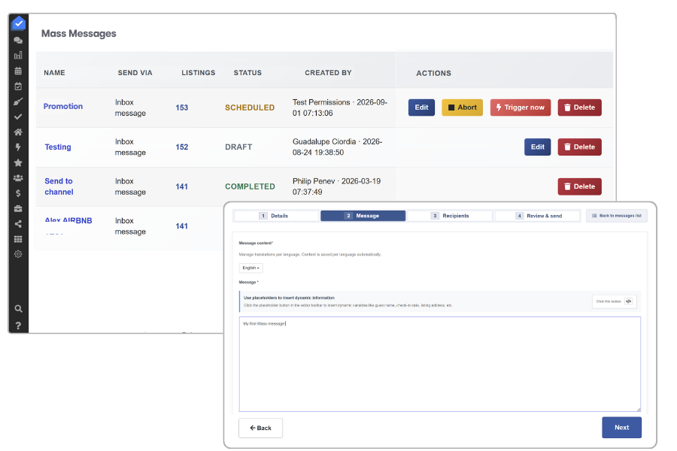Open listings count 152 for Testing
Image resolution: width=677 pixels, height=451 pixels.
tap(182, 147)
